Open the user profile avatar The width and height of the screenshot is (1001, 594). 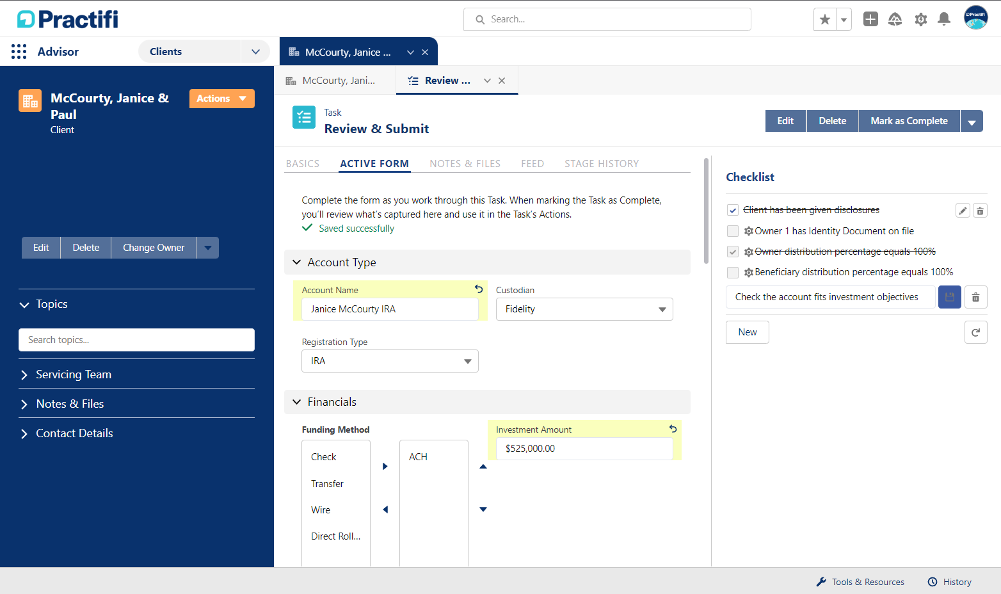pyautogui.click(x=976, y=18)
